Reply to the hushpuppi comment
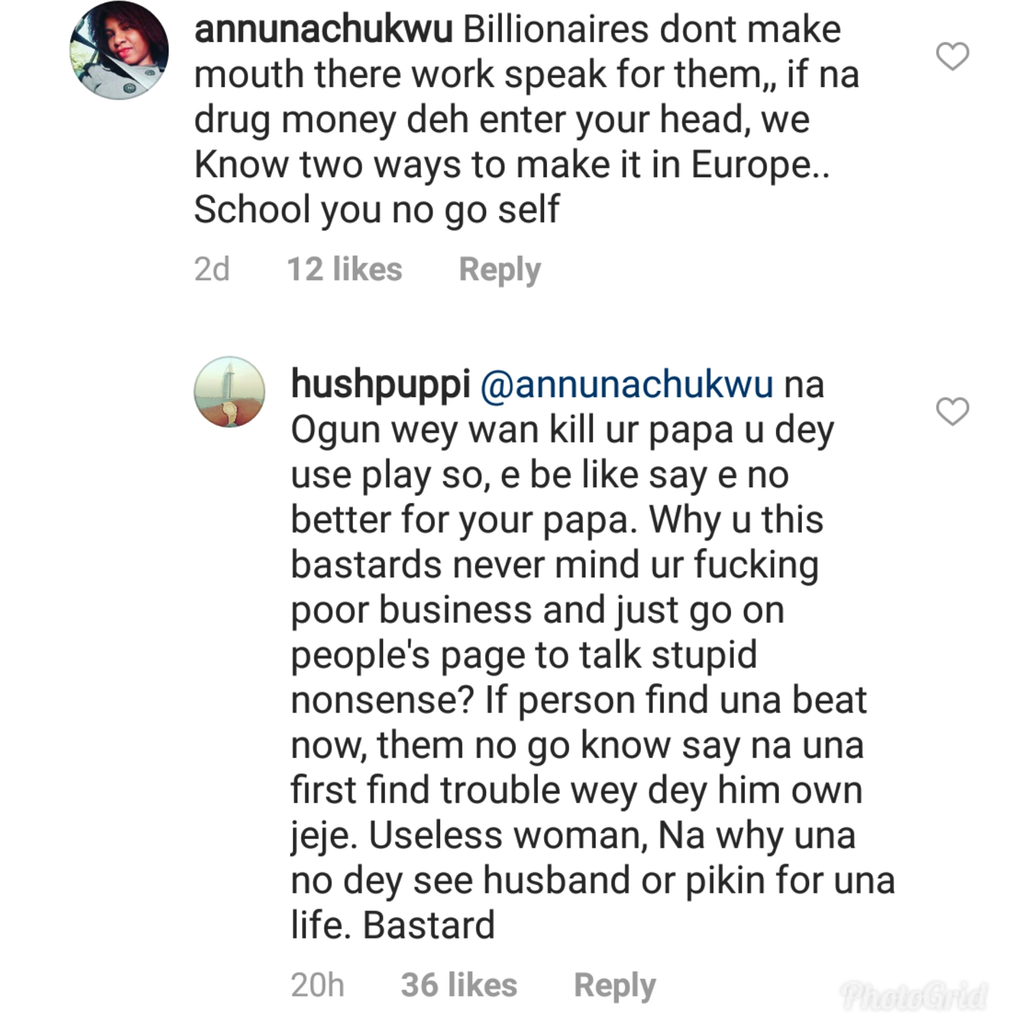 pyautogui.click(x=615, y=985)
